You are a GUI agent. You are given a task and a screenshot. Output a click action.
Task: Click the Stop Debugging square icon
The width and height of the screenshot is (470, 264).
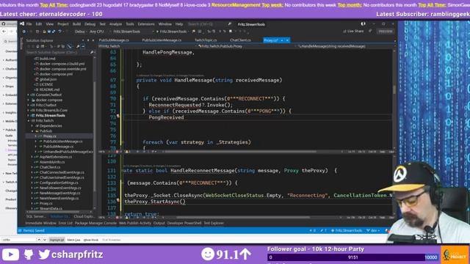pos(230,31)
